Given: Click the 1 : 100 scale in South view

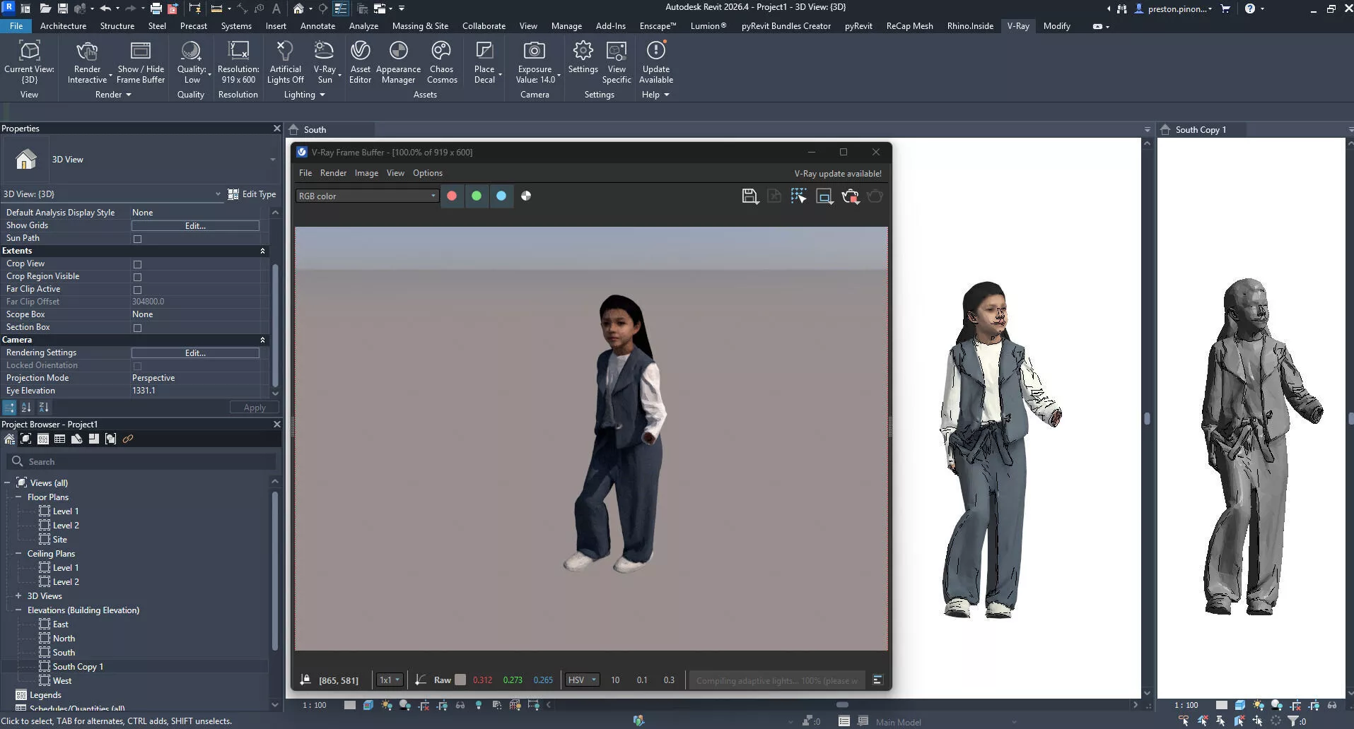Looking at the screenshot, I should 315,705.
